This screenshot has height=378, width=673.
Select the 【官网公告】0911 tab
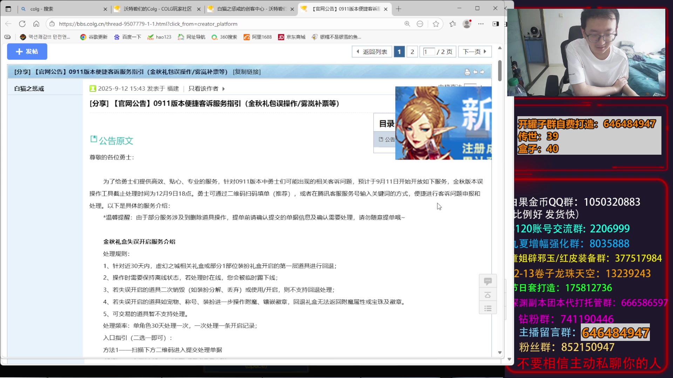(345, 9)
